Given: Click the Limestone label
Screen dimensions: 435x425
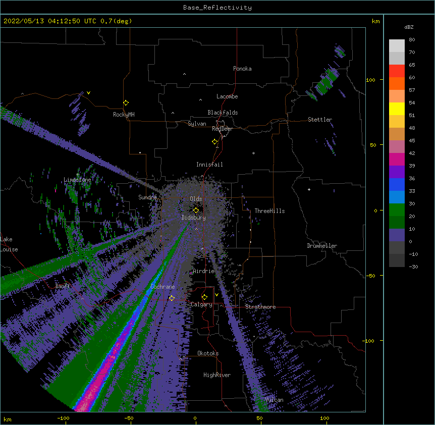Looking at the screenshot, I should (77, 180).
